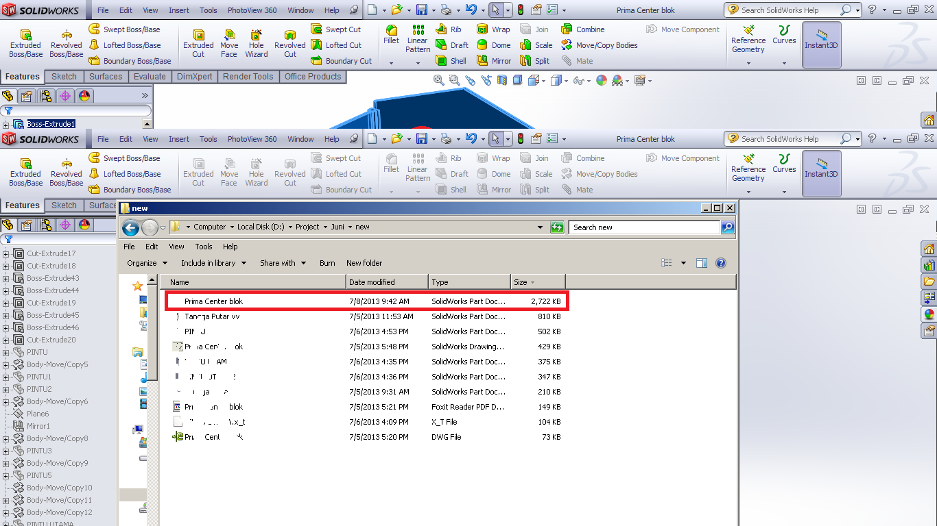Open Include in library dropdown

click(x=213, y=263)
